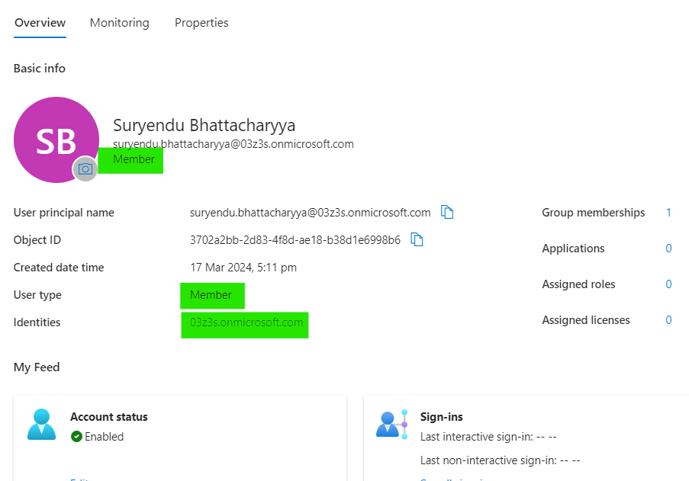Click the name Suryendu Bhattacharyya
The width and height of the screenshot is (689, 481).
204,125
